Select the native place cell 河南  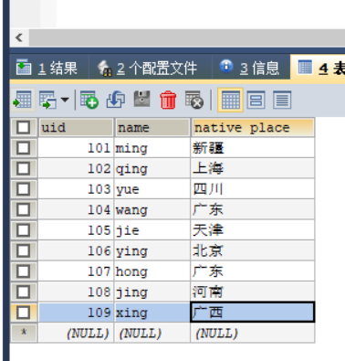pyautogui.click(x=253, y=292)
